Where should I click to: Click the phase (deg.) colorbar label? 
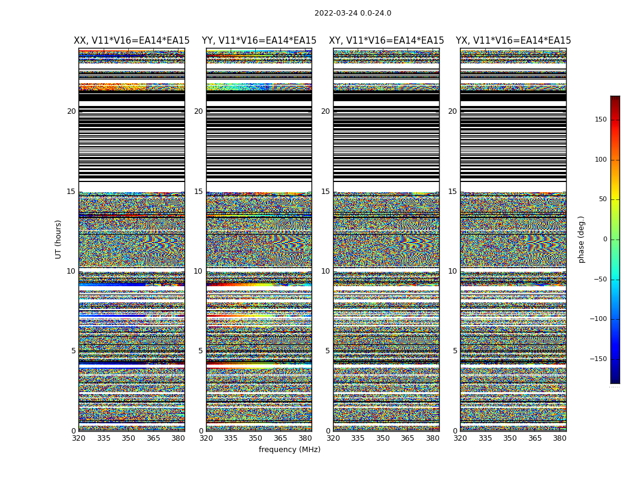tap(581, 239)
